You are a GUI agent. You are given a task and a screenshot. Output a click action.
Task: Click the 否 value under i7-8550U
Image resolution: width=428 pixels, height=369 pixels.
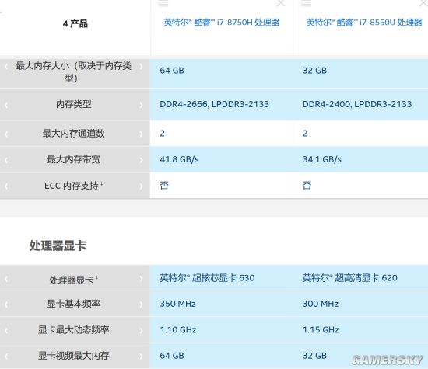(307, 186)
